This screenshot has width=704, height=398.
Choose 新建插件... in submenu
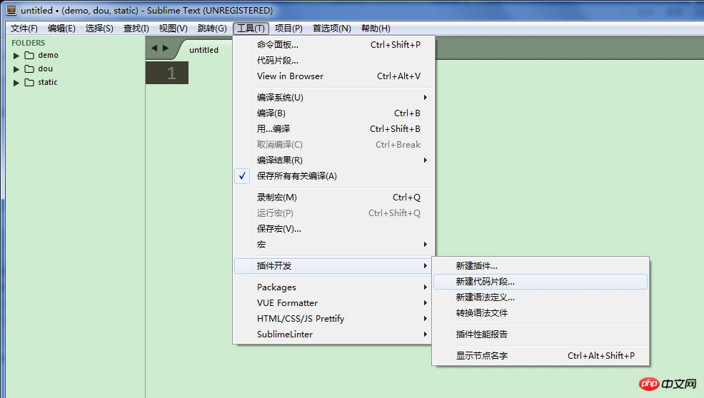coord(540,265)
